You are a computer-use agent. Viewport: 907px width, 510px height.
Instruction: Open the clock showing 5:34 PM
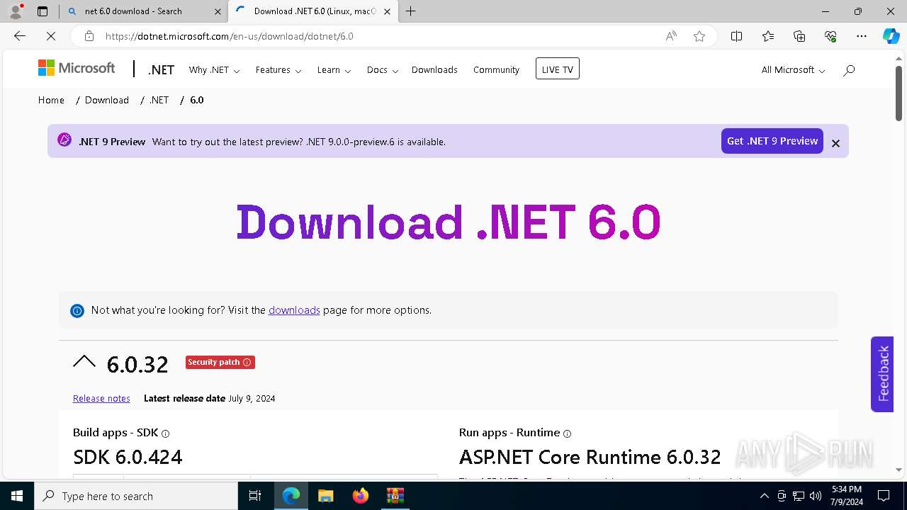pyautogui.click(x=847, y=496)
